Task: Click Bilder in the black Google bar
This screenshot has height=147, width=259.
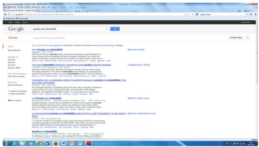Action: pos(18,22)
